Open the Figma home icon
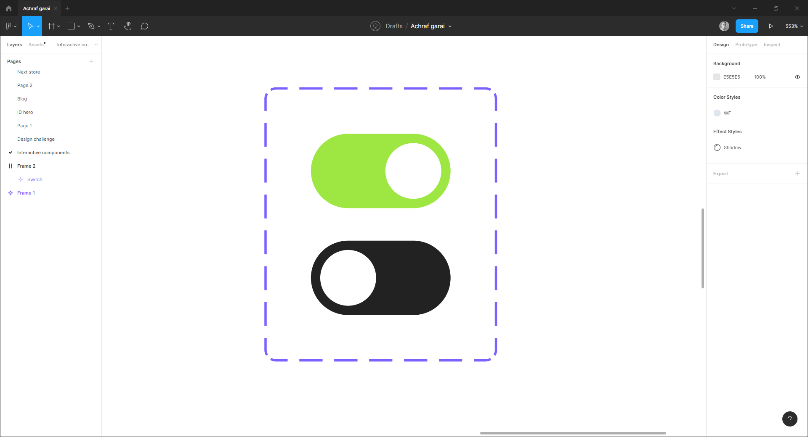The image size is (808, 437). [x=9, y=8]
